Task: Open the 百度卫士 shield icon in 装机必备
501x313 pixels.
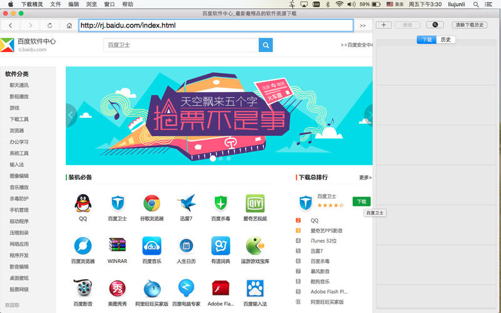Action: point(117,203)
